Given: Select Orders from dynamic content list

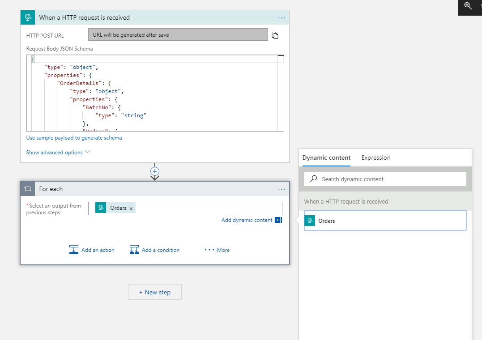Looking at the screenshot, I should 385,221.
